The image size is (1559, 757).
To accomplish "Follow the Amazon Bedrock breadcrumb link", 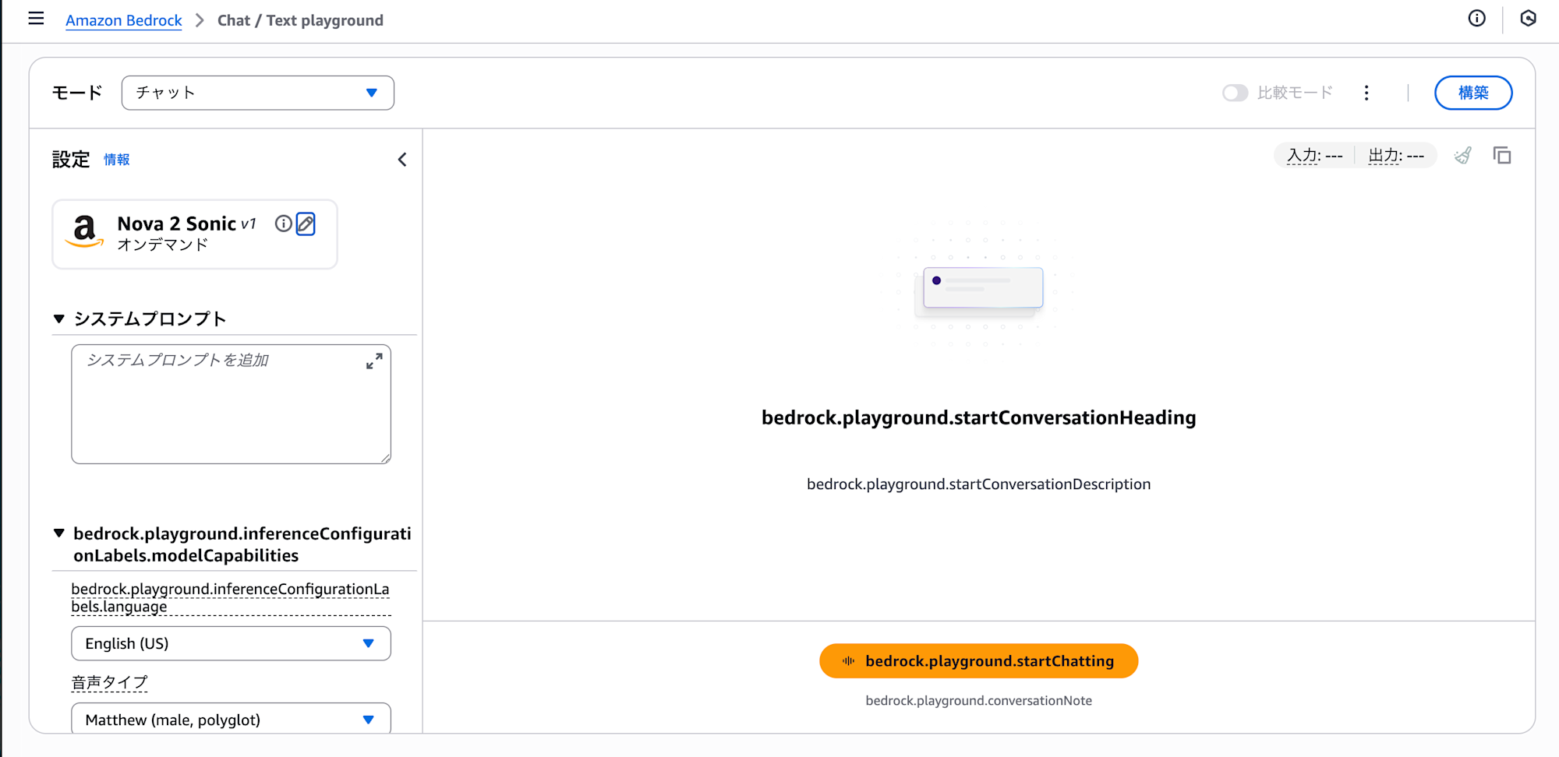I will [x=124, y=20].
